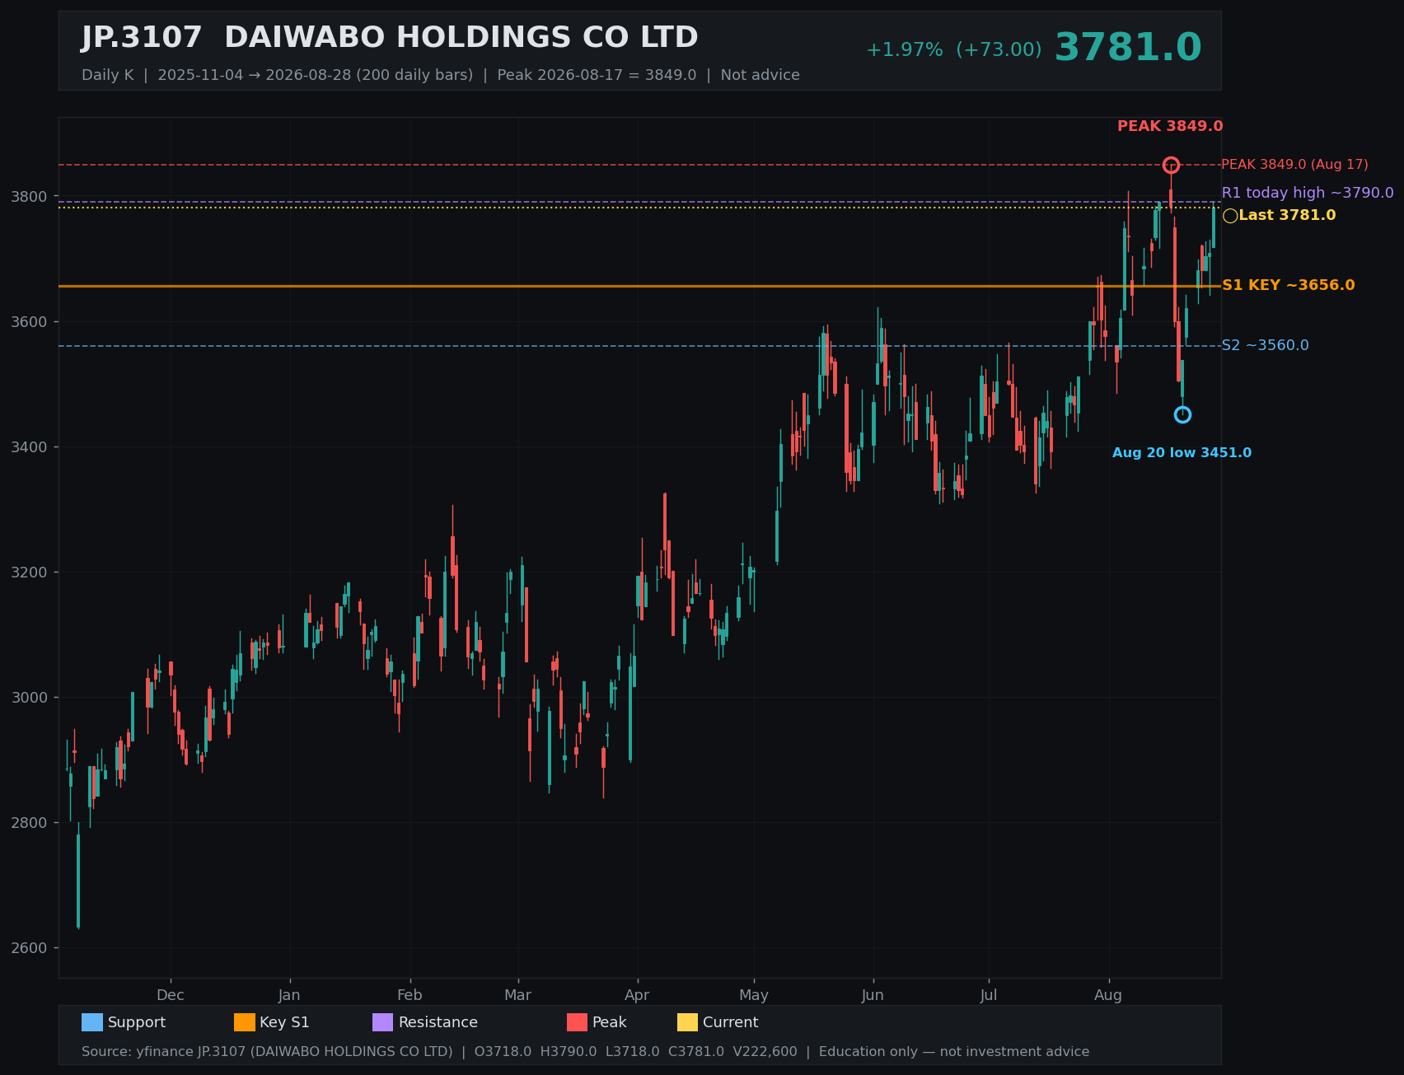
Task: Click the large price "3781.0" in the header
Action: click(1128, 48)
